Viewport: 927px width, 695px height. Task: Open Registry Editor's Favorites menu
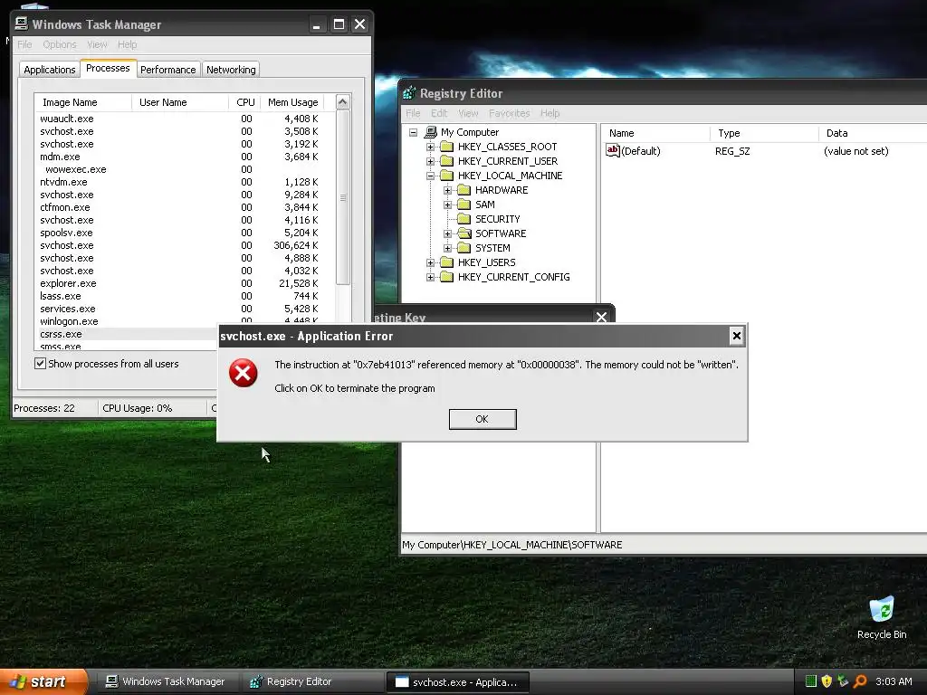coord(509,113)
